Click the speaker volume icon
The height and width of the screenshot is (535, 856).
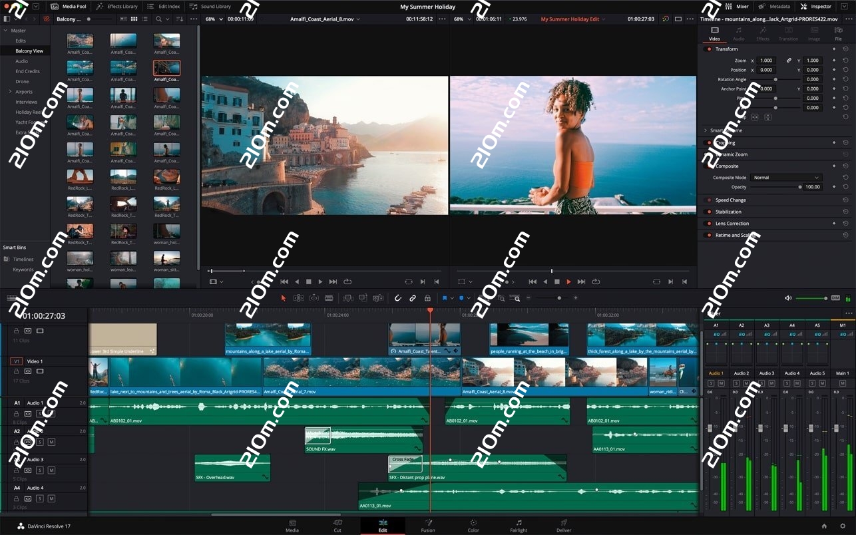(x=788, y=298)
